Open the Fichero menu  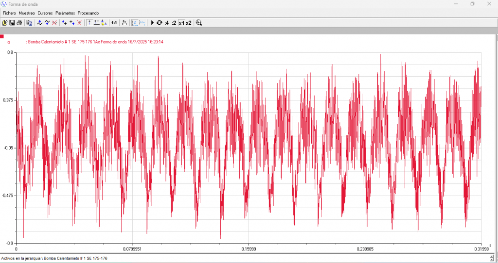point(9,13)
